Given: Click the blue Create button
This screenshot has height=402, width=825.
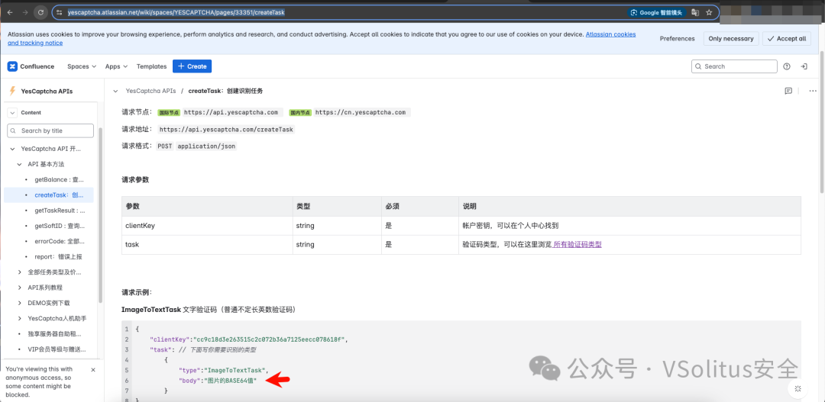Looking at the screenshot, I should point(192,66).
